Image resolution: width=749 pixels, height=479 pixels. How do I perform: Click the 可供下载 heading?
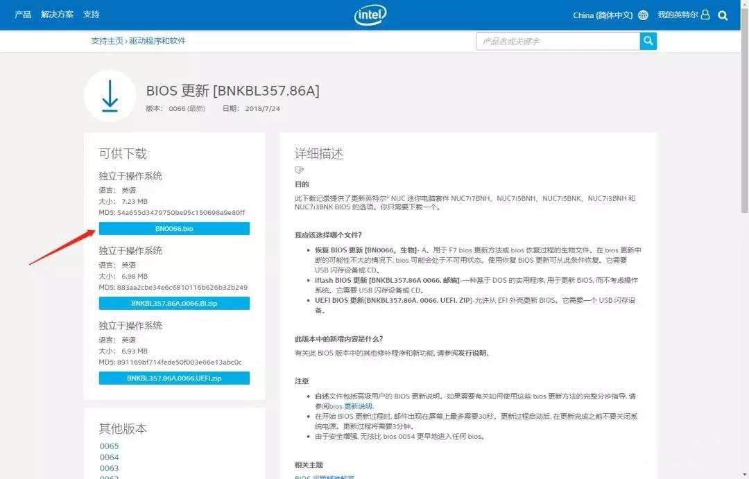123,154
